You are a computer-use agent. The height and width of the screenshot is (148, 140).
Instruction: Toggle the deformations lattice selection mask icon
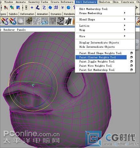[56, 8]
